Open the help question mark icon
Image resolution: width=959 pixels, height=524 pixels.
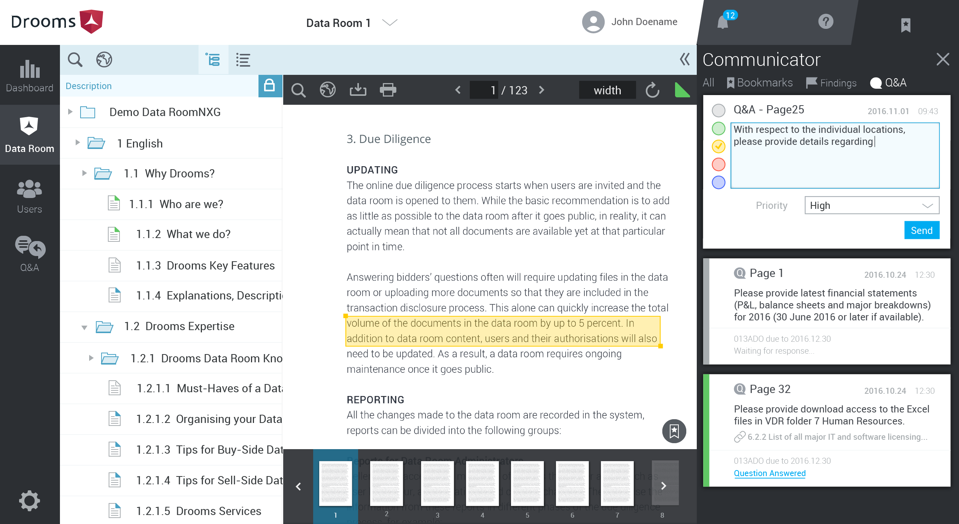tap(826, 22)
